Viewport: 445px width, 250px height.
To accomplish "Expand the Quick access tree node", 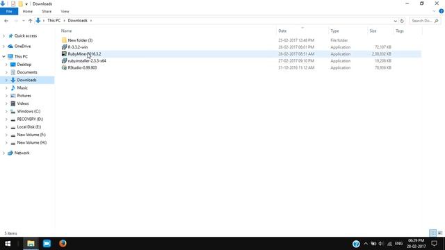I will [x=3, y=36].
